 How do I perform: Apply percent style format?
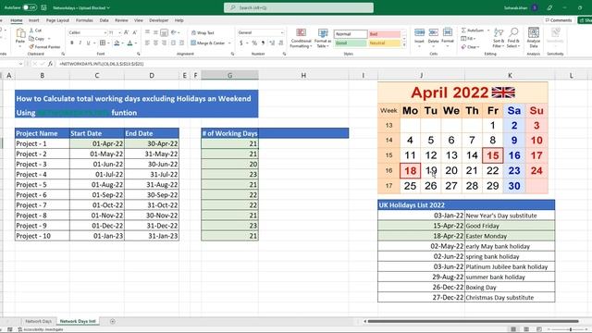coord(254,43)
